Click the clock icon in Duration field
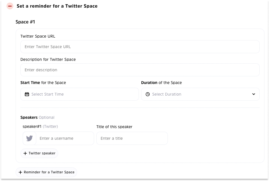This screenshot has width=269, height=181. click(x=147, y=94)
